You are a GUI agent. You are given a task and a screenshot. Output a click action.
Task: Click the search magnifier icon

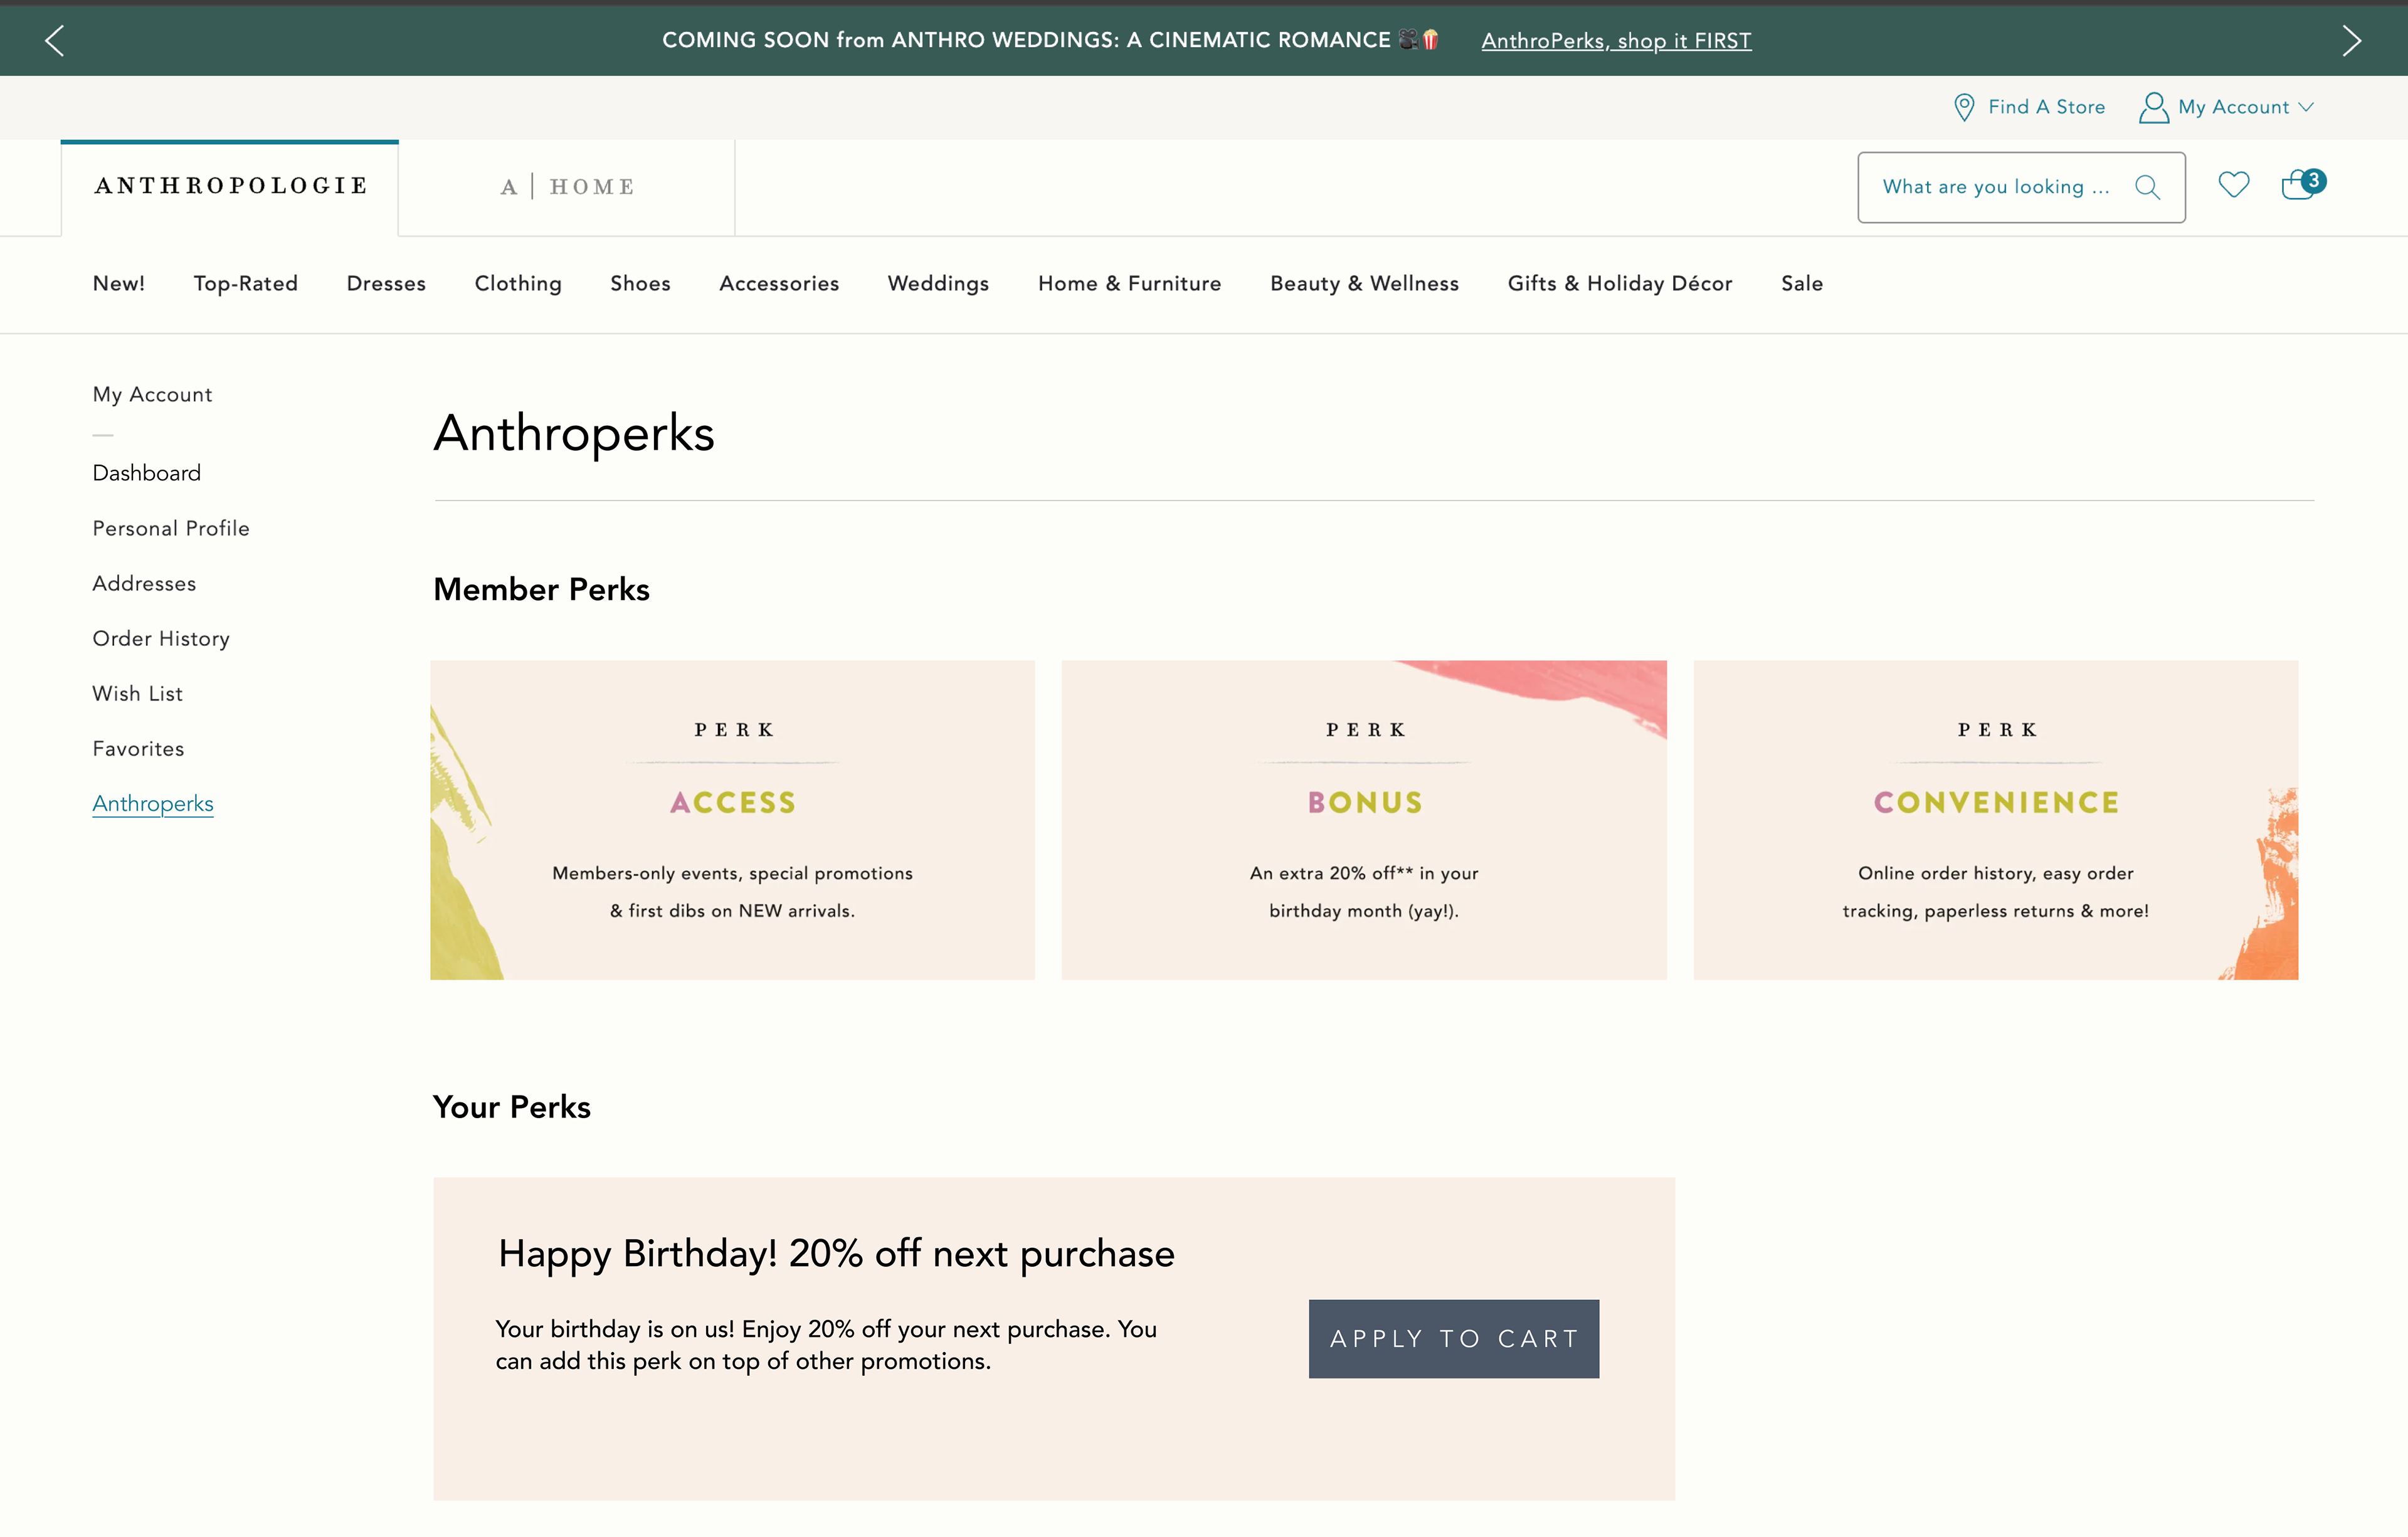click(2147, 187)
